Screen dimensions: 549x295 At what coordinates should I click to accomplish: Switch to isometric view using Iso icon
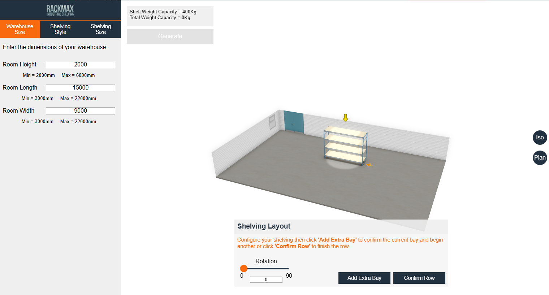coord(540,138)
